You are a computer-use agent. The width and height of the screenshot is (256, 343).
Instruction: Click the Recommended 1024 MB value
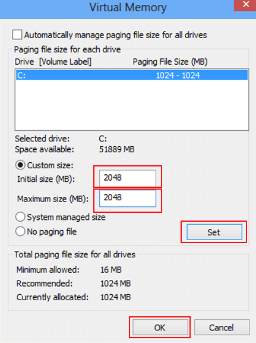(x=115, y=284)
